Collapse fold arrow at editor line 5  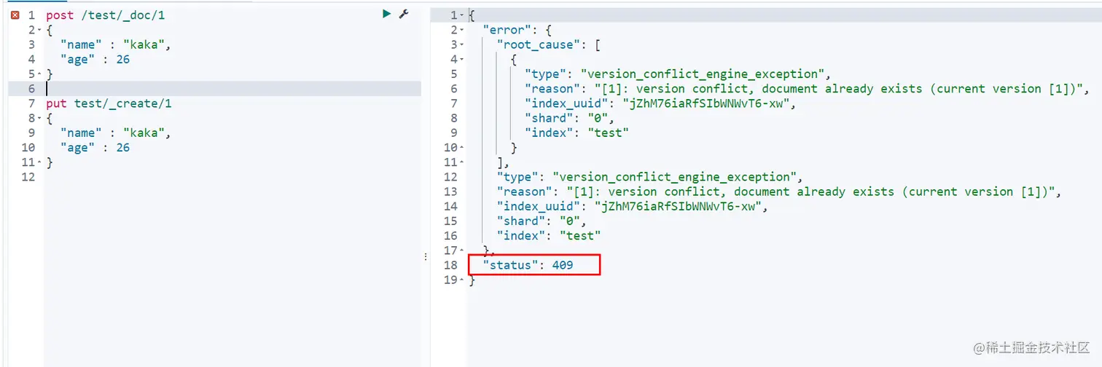coord(39,74)
